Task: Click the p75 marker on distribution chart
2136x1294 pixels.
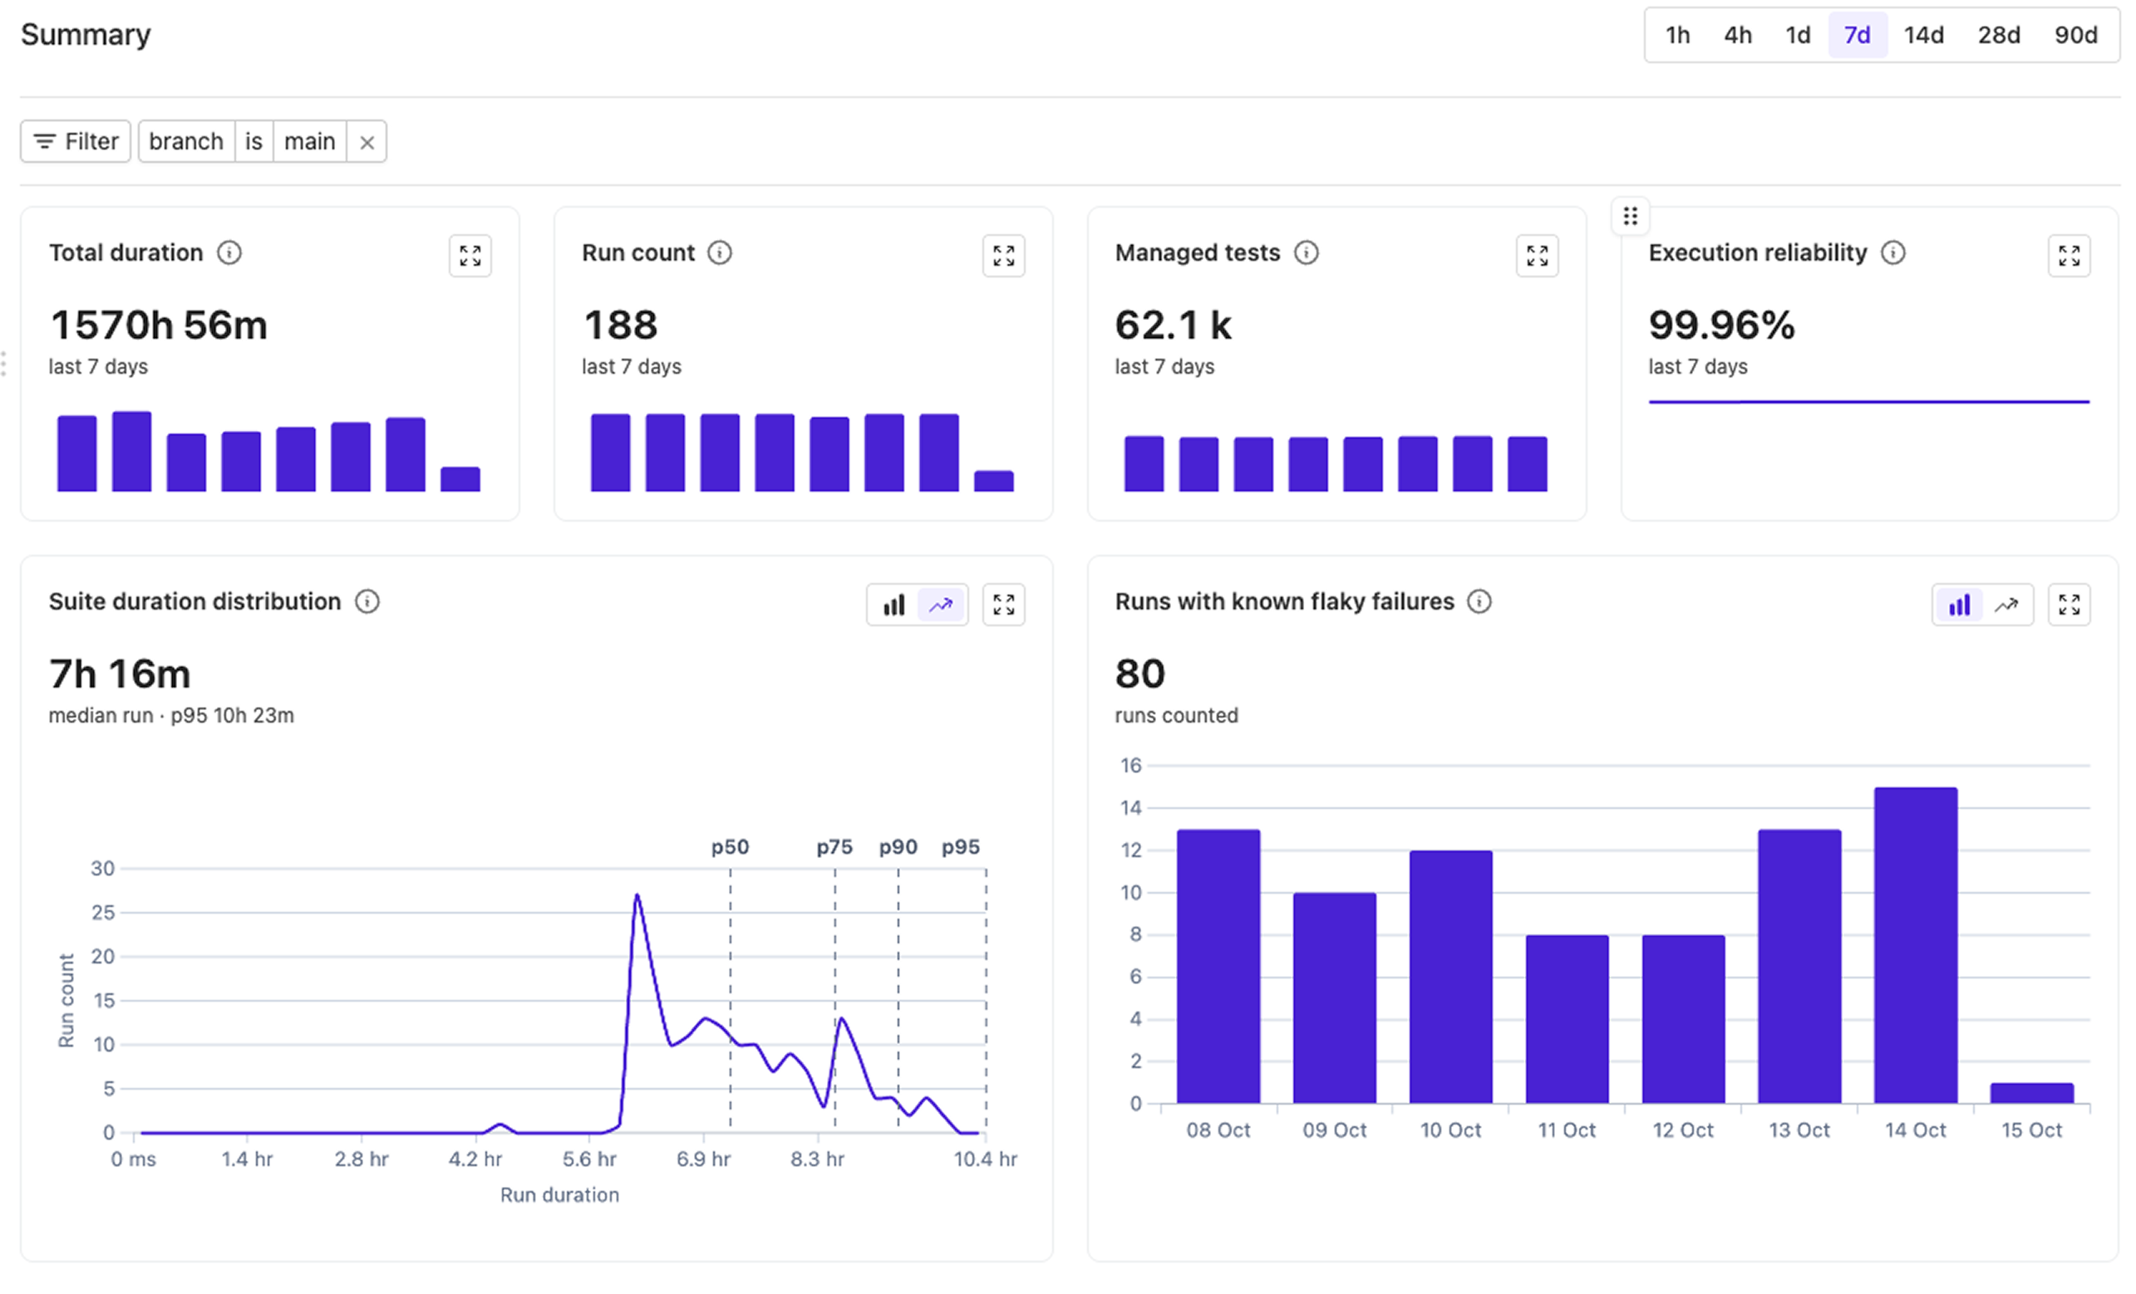Action: pyautogui.click(x=834, y=847)
